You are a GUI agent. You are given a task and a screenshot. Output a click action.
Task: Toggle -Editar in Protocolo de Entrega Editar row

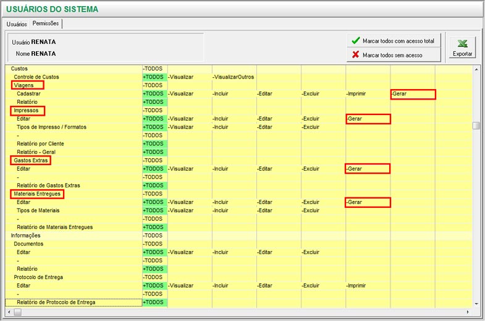coord(279,286)
